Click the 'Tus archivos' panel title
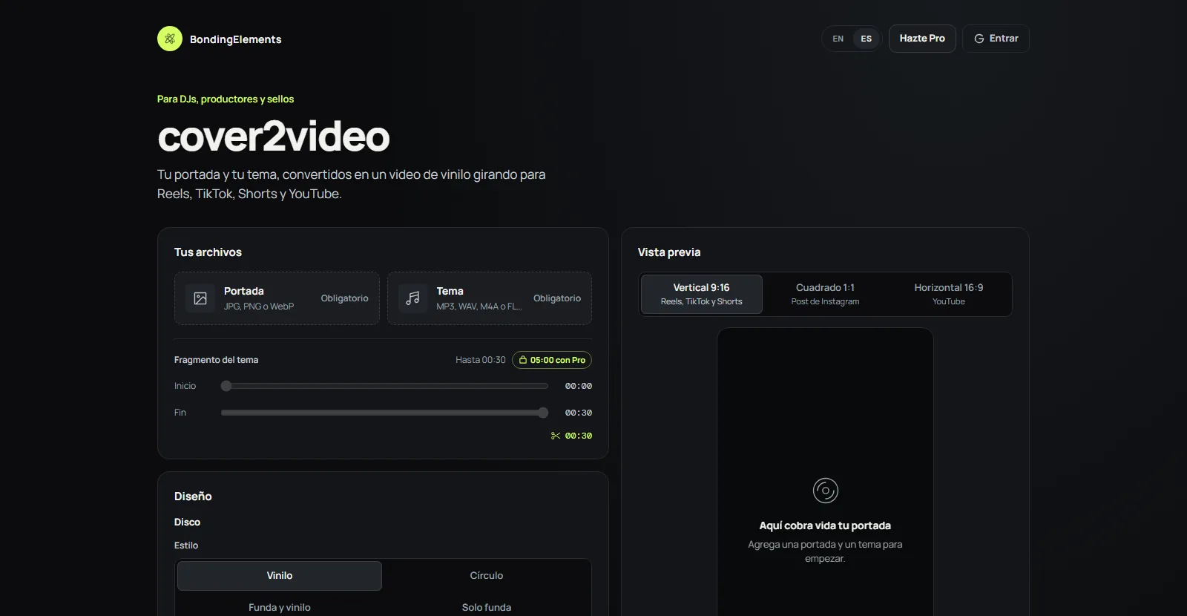This screenshot has width=1187, height=616. click(x=208, y=252)
